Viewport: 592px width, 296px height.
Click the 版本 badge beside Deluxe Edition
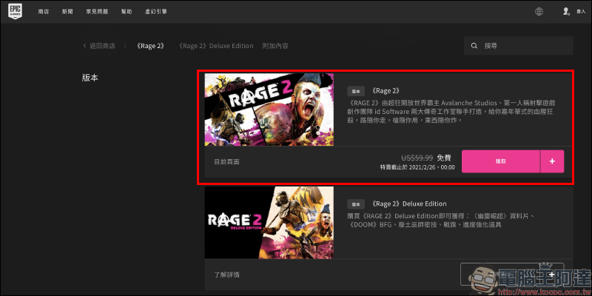356,204
